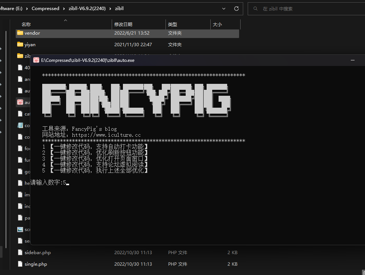
Task: Navigate to Compressed in the breadcrumb
Action: click(x=45, y=9)
